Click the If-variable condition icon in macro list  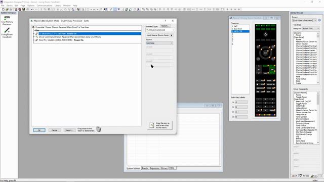click(x=33, y=27)
